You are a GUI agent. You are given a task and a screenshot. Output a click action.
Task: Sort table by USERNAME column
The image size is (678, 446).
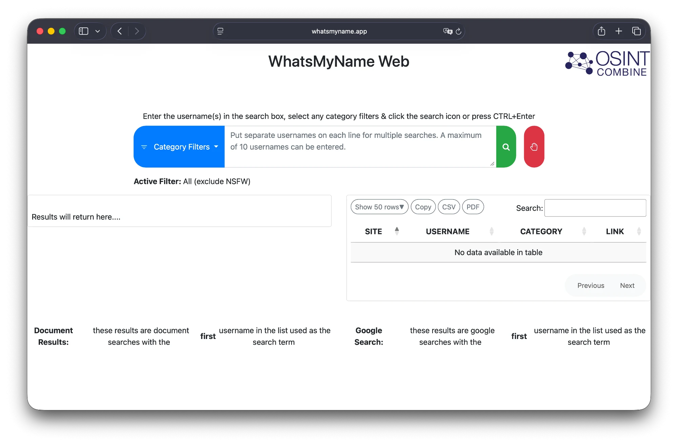coord(447,232)
